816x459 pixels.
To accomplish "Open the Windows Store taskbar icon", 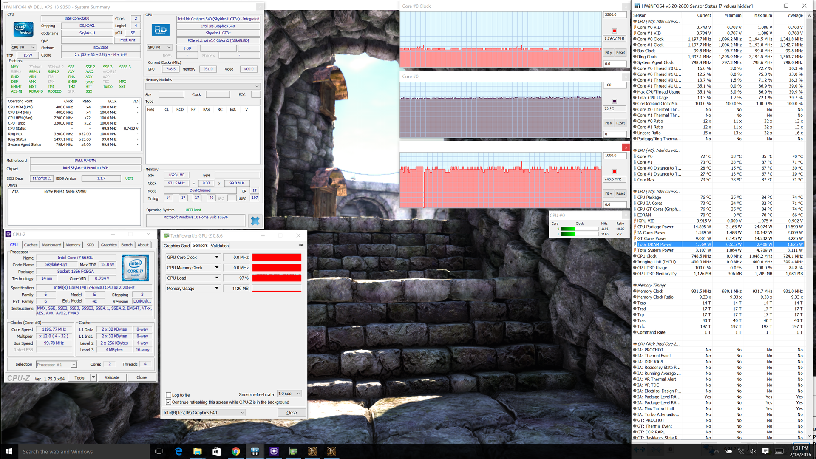I will [x=217, y=451].
